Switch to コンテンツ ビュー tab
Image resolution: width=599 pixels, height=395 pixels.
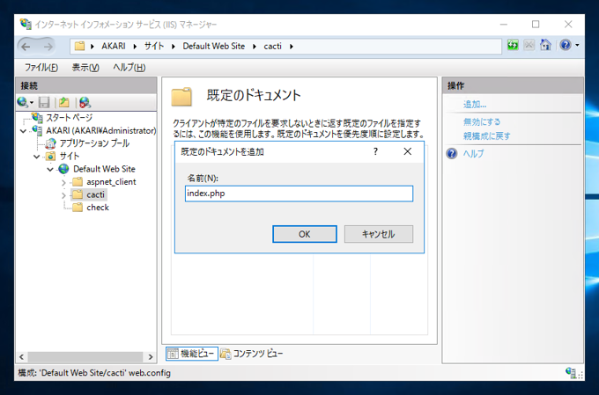click(x=252, y=354)
